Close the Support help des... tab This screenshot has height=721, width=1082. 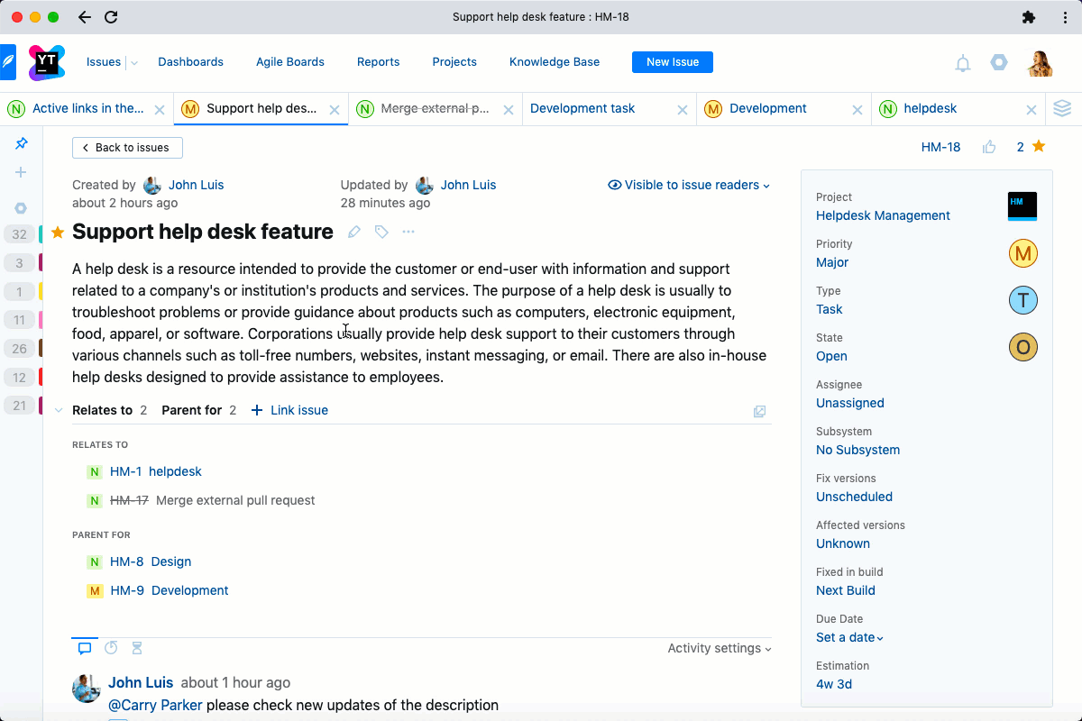tap(335, 110)
